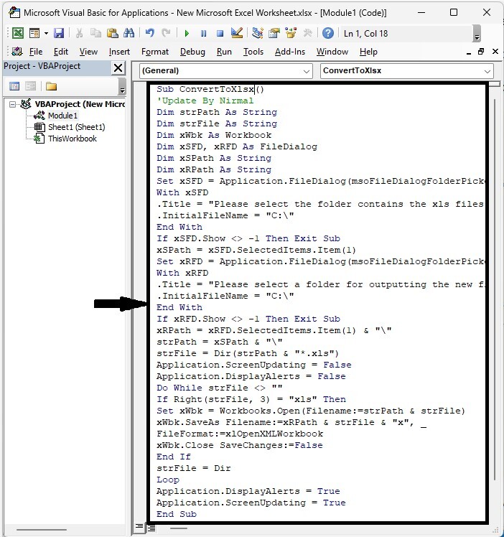Toggle Folders view in Project panel
The height and width of the screenshot is (537, 504).
pyautogui.click(x=51, y=86)
